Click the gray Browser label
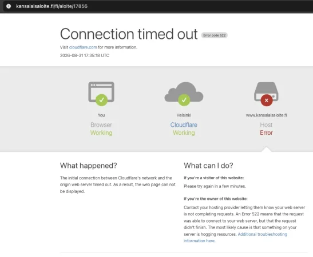The height and width of the screenshot is (257, 313). click(101, 125)
